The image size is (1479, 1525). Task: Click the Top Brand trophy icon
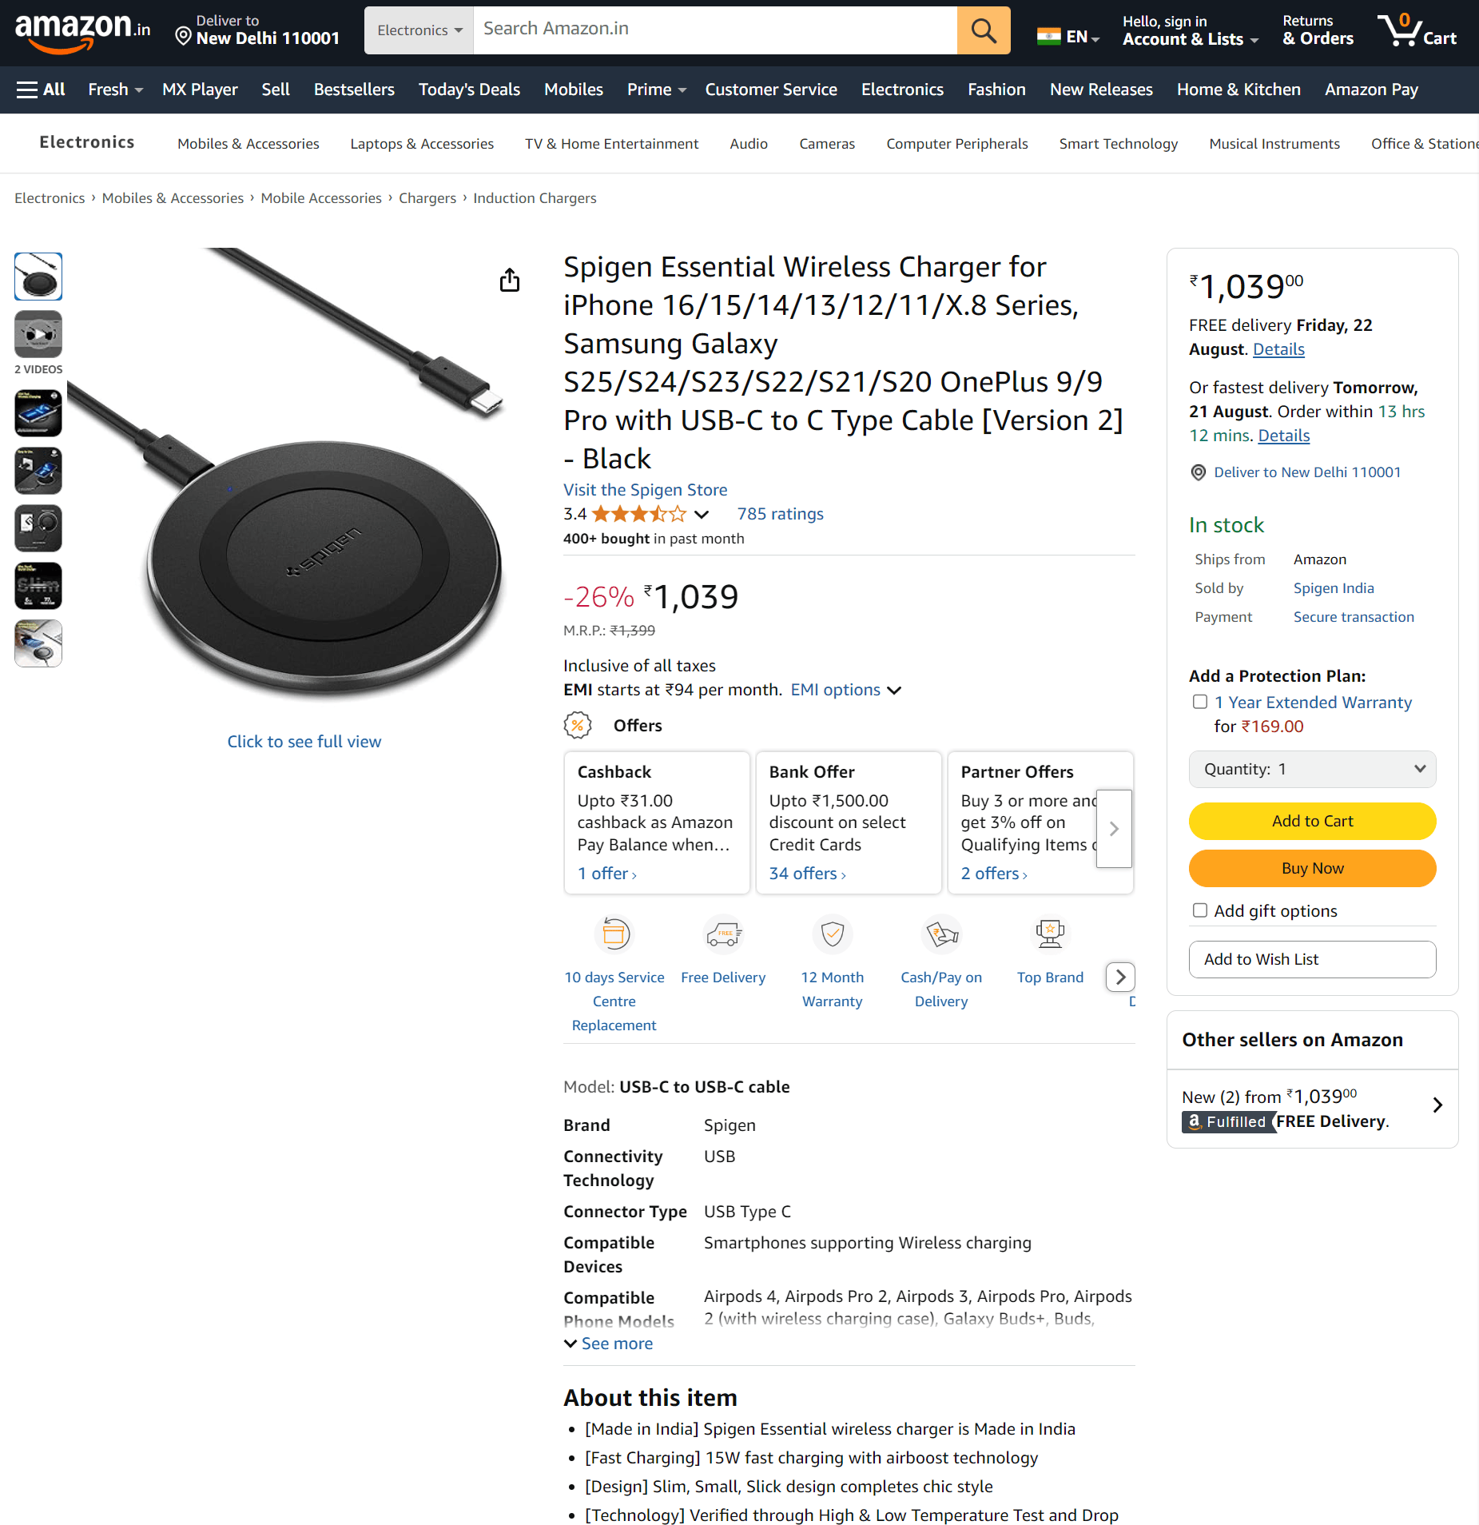pyautogui.click(x=1050, y=934)
